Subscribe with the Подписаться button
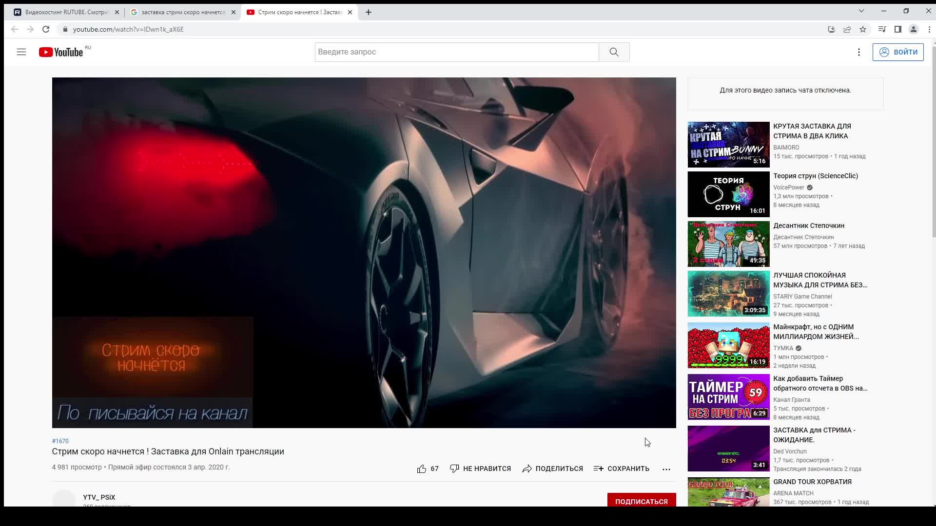 (641, 501)
